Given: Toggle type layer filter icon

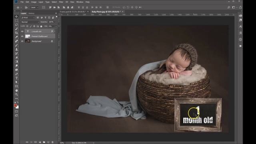Looking at the screenshot, I should point(45,18).
